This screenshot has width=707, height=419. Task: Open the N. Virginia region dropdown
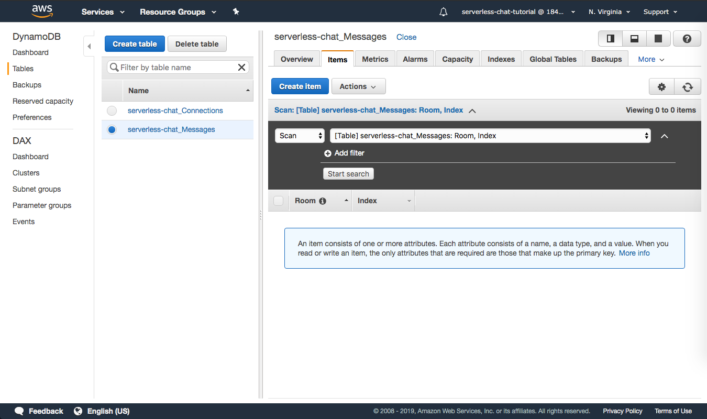tap(610, 12)
